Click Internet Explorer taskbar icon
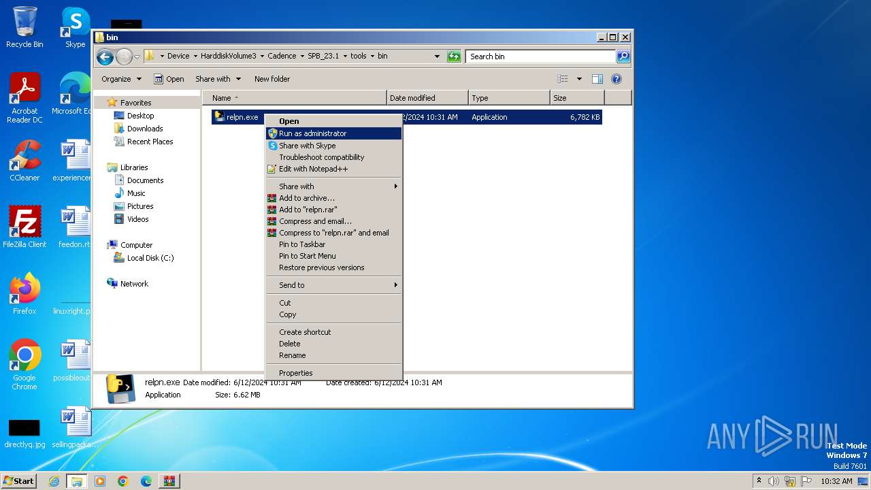This screenshot has height=490, width=871. [54, 481]
